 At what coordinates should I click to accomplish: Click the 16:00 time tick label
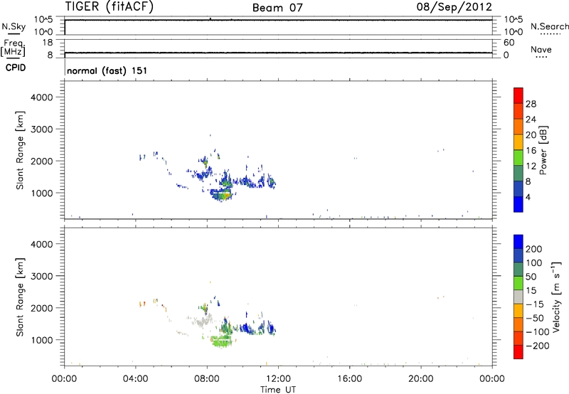[x=349, y=379]
